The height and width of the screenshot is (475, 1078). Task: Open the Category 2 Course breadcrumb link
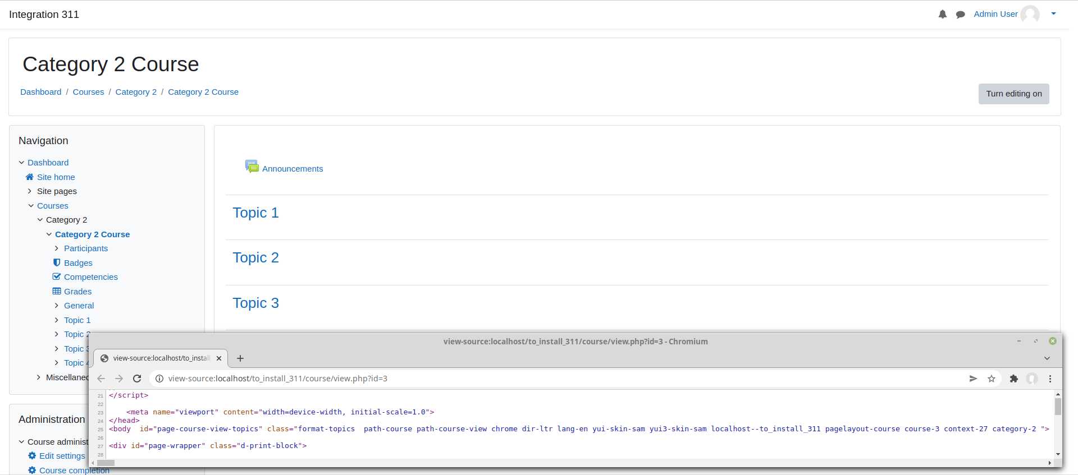coord(203,92)
